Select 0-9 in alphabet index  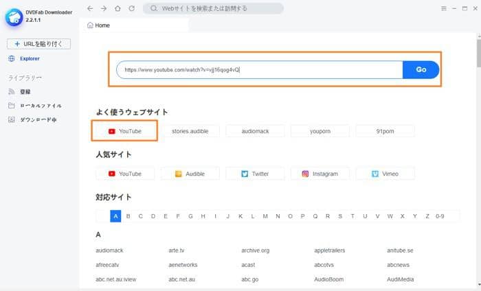click(x=440, y=216)
